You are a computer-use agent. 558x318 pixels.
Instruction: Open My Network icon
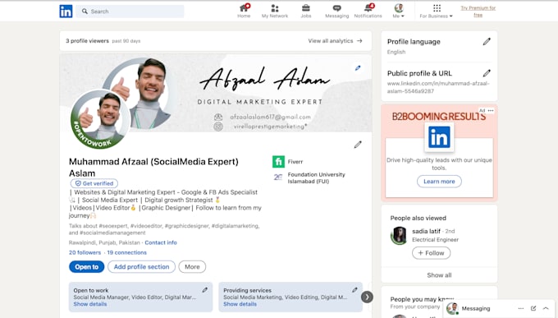point(275,11)
